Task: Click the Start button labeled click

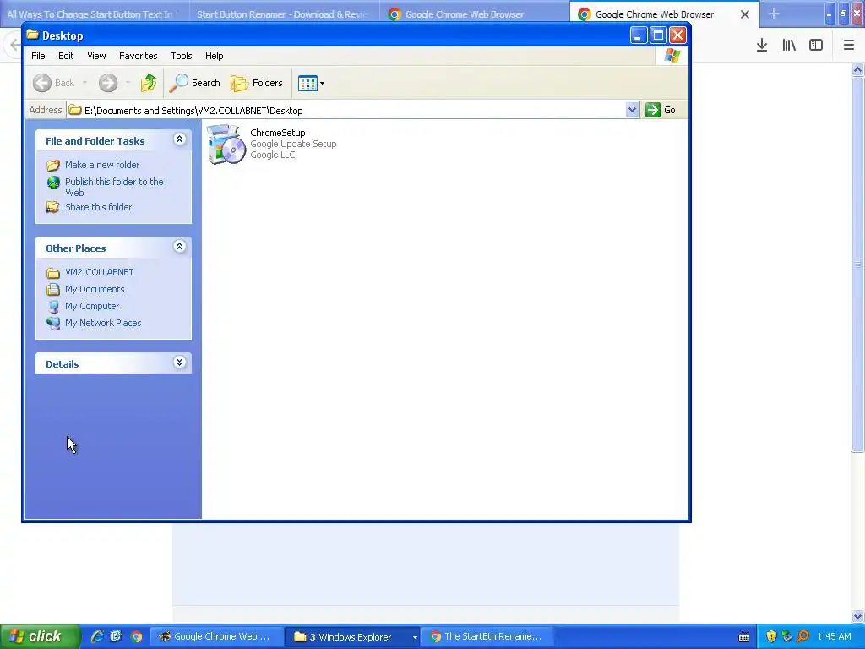Action: click(40, 636)
